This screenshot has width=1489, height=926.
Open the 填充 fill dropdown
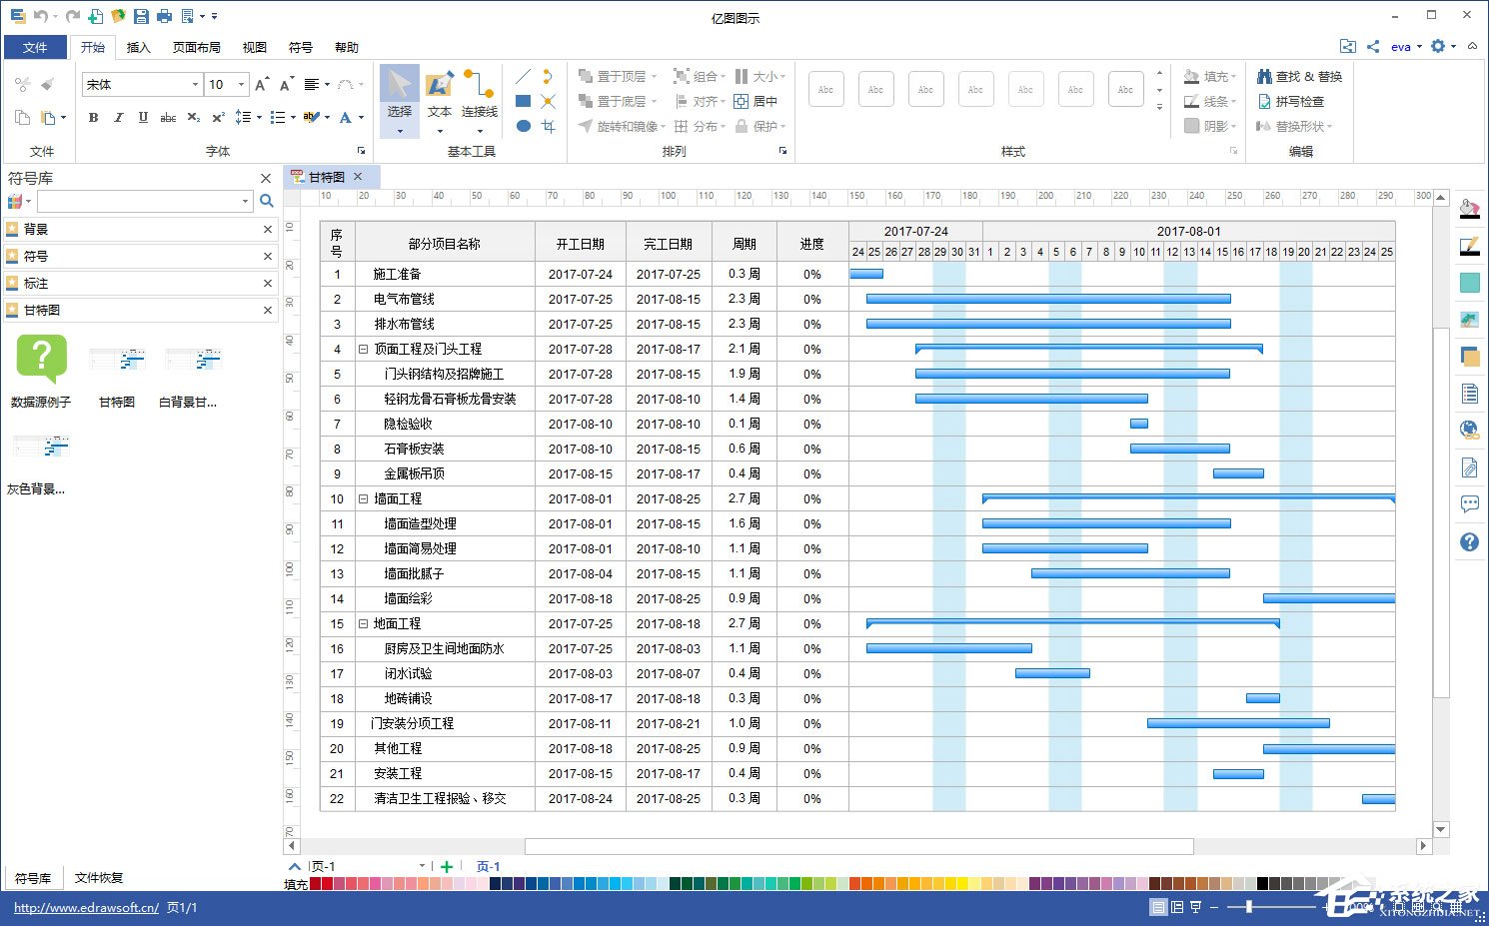point(1210,76)
